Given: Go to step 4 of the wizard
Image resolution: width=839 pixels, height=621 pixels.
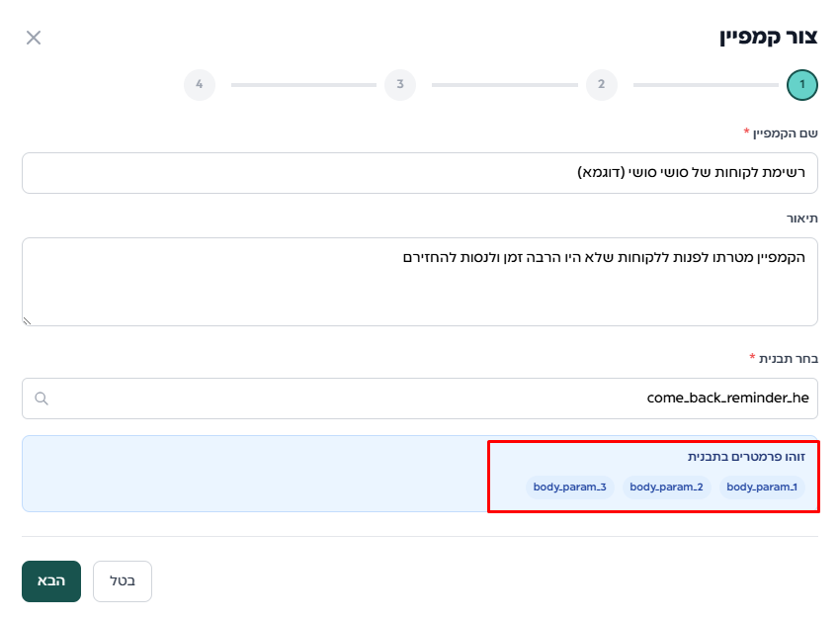Looking at the screenshot, I should [x=200, y=85].
